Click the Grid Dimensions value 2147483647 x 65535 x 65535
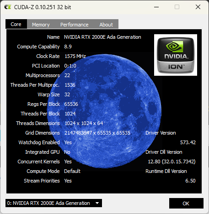Screen dimensions: 209x214 tap(97, 133)
